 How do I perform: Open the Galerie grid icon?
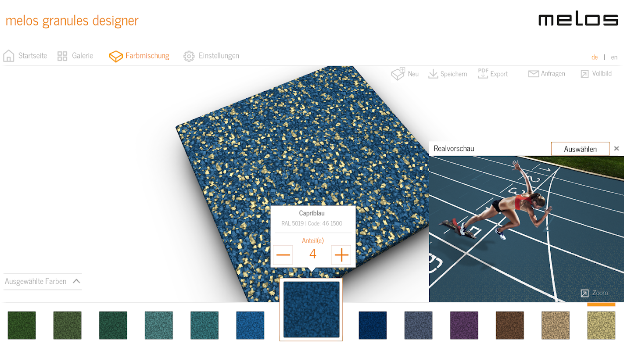pyautogui.click(x=62, y=56)
